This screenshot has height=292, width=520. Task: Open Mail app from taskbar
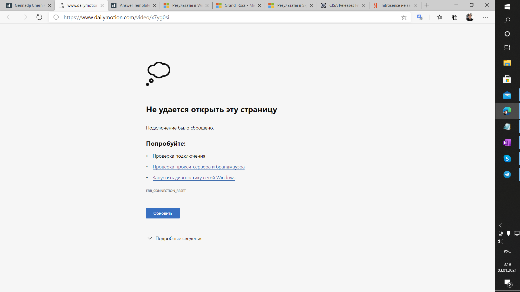507,95
